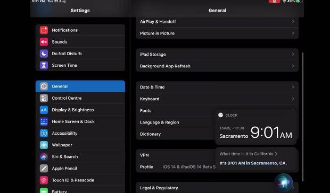
Task: Open the Screen Time settings
Action: click(80, 65)
